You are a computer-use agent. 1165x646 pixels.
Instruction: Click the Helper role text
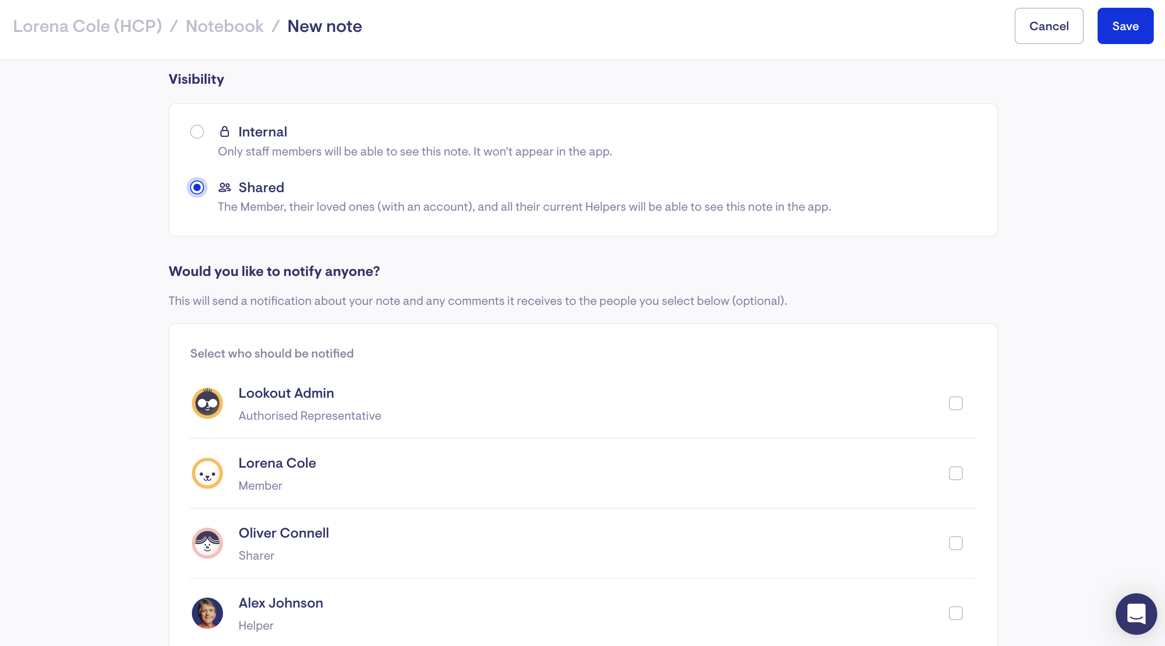tap(256, 626)
